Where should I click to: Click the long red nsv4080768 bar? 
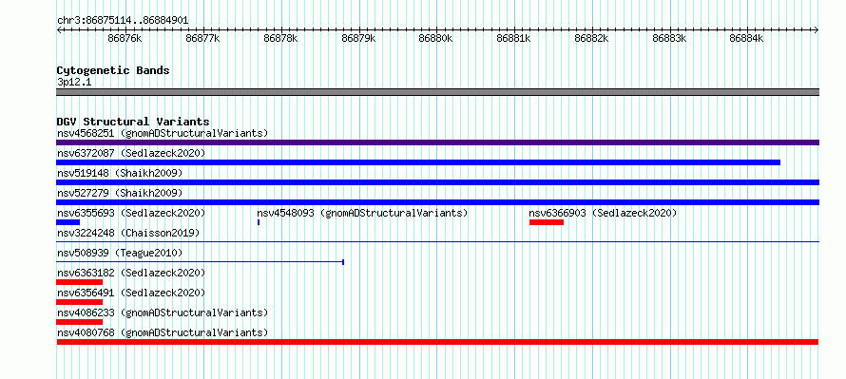(437, 342)
